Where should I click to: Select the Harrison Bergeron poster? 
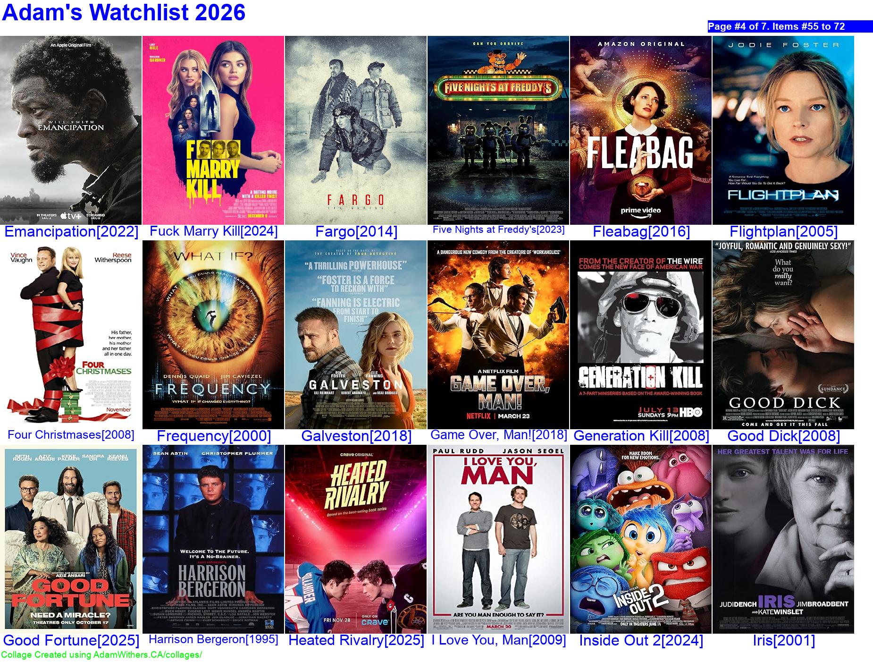(213, 539)
